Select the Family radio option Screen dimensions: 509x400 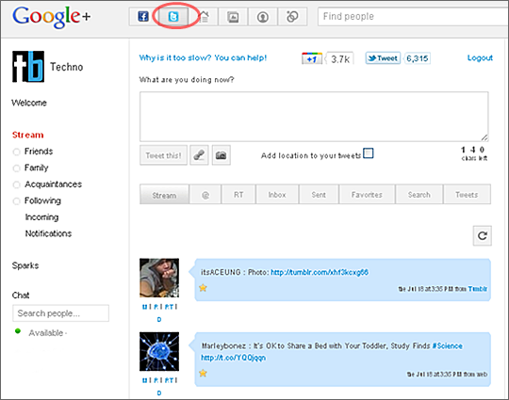[x=16, y=168]
